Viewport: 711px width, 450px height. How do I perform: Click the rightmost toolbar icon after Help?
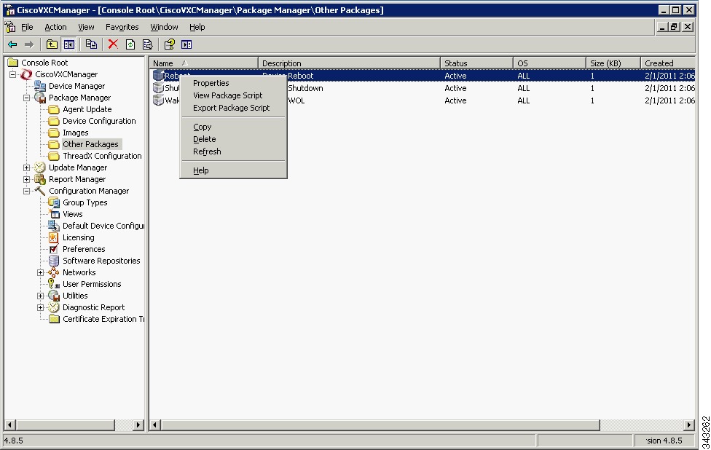[186, 44]
